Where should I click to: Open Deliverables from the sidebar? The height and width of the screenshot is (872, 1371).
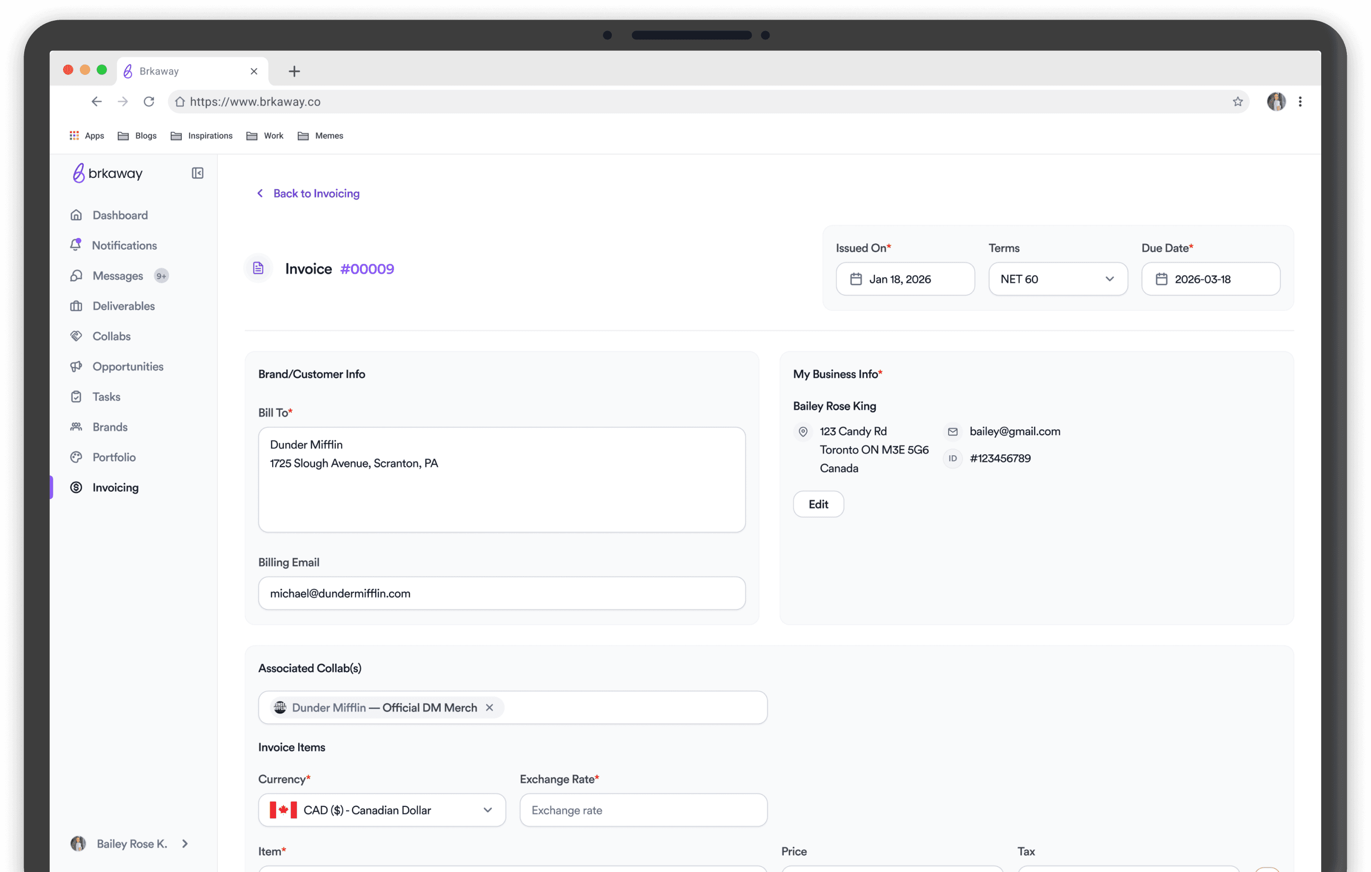click(123, 306)
